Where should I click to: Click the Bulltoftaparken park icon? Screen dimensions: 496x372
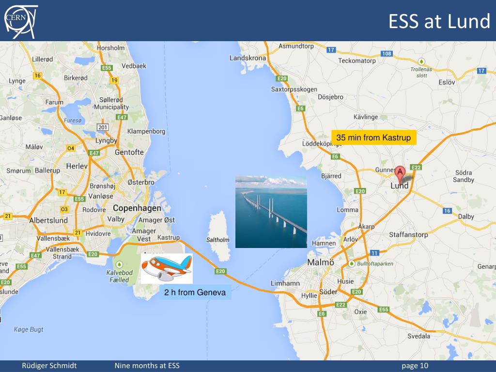coord(352,263)
